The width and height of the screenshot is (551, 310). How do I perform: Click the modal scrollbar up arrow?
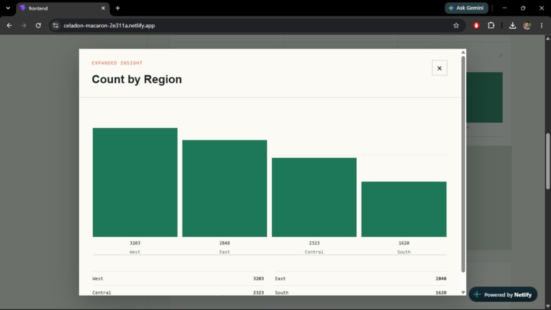click(463, 52)
